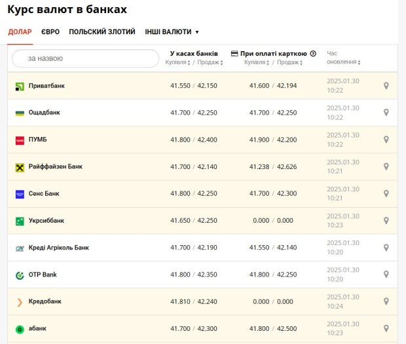Open map location for Укрсиббанк

(386, 221)
